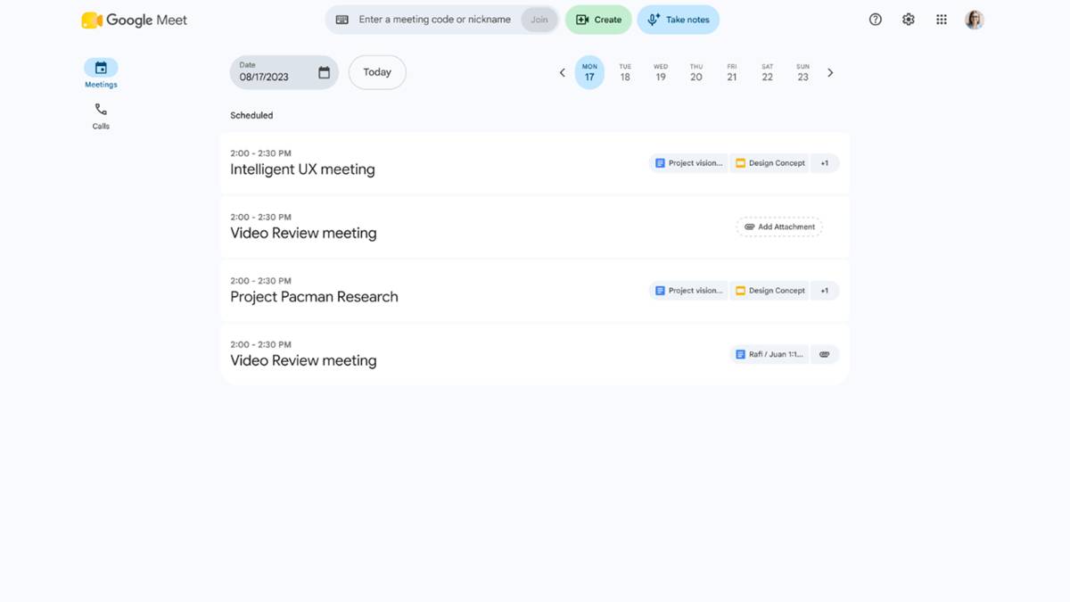Open Project vision attachment in Project Pacman Research

[x=688, y=291]
